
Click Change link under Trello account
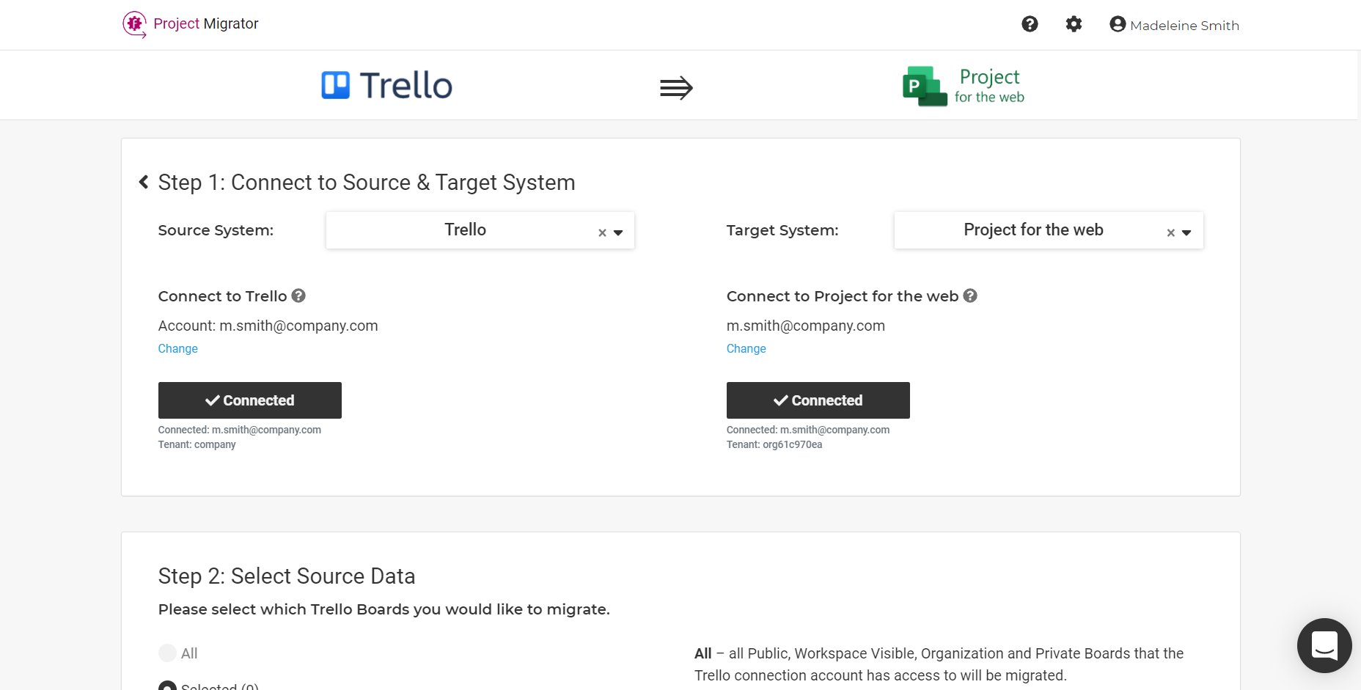[178, 348]
